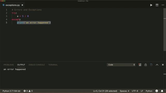Click the 'except' keyword
Image resolution: width=166 pixels, height=93 pixels.
click(16, 19)
